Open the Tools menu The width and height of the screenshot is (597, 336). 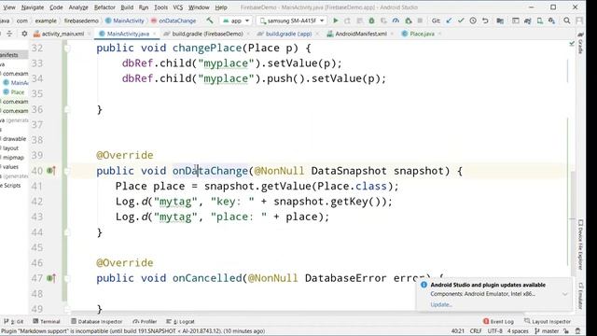coord(160,7)
